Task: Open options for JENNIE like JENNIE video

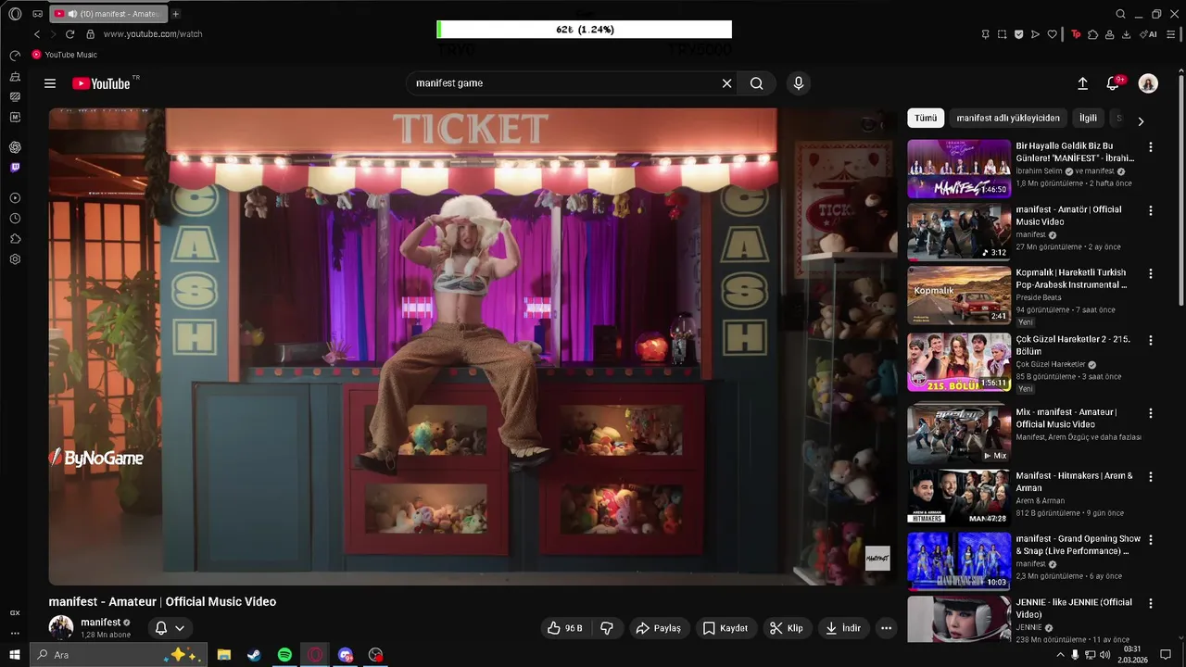Action: point(1151,603)
